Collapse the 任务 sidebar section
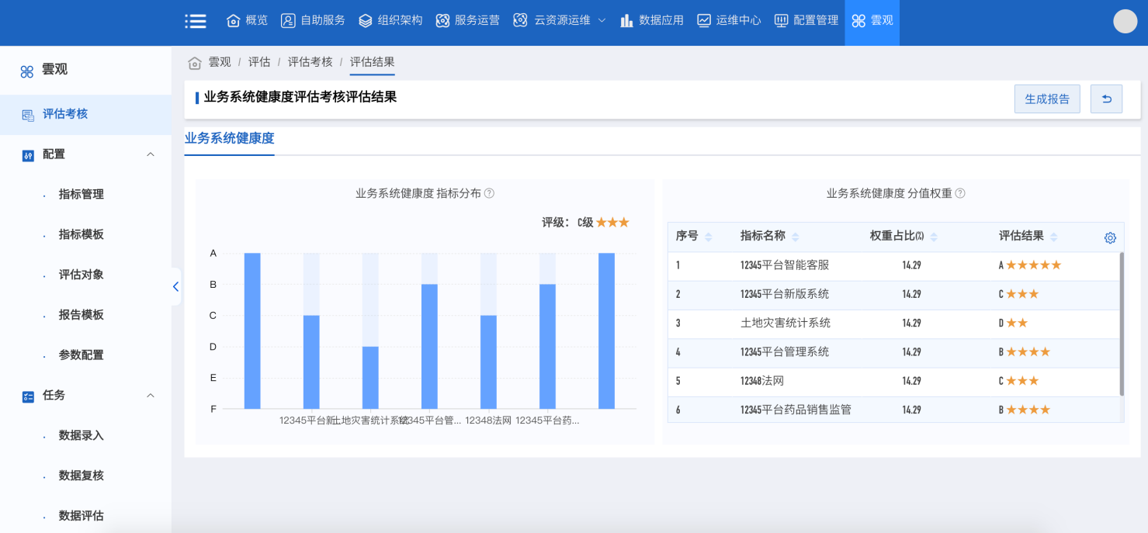This screenshot has height=533, width=1148. click(151, 396)
